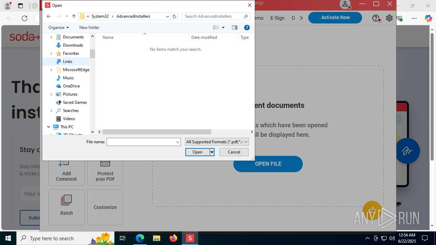Screen dimensions: 436x245
Task: Collapse the This PC tree node
Action: coord(49,127)
